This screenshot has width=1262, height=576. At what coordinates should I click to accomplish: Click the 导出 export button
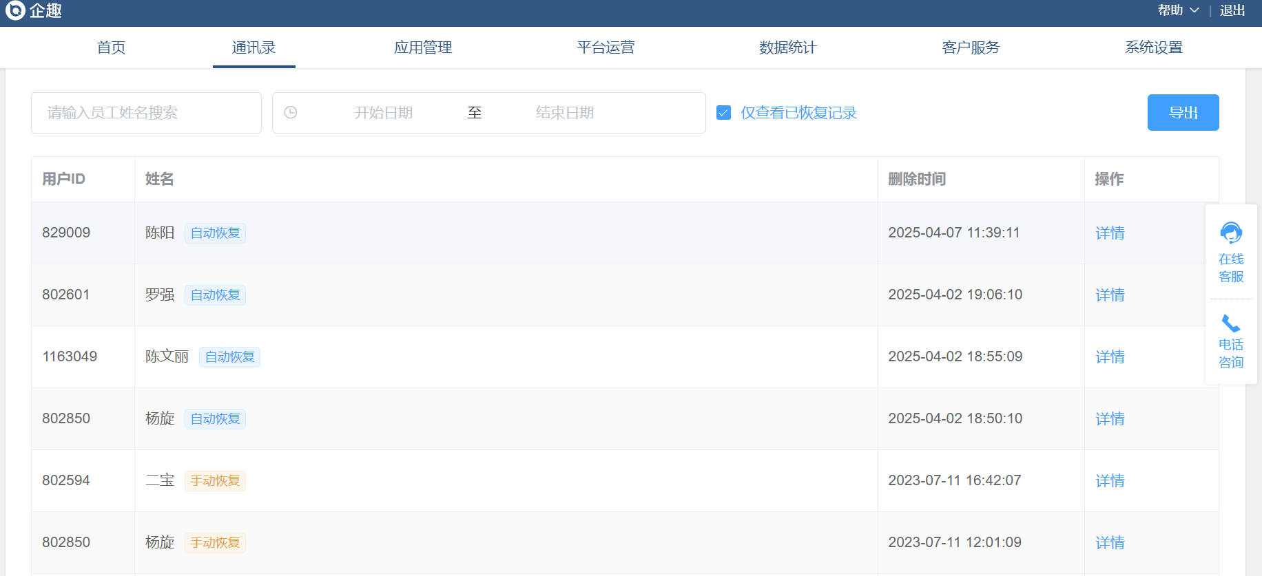1183,112
